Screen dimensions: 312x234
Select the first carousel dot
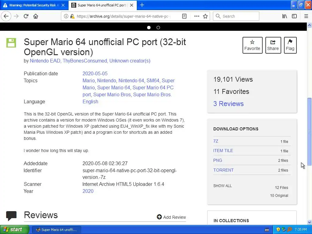pyautogui.click(x=149, y=27)
